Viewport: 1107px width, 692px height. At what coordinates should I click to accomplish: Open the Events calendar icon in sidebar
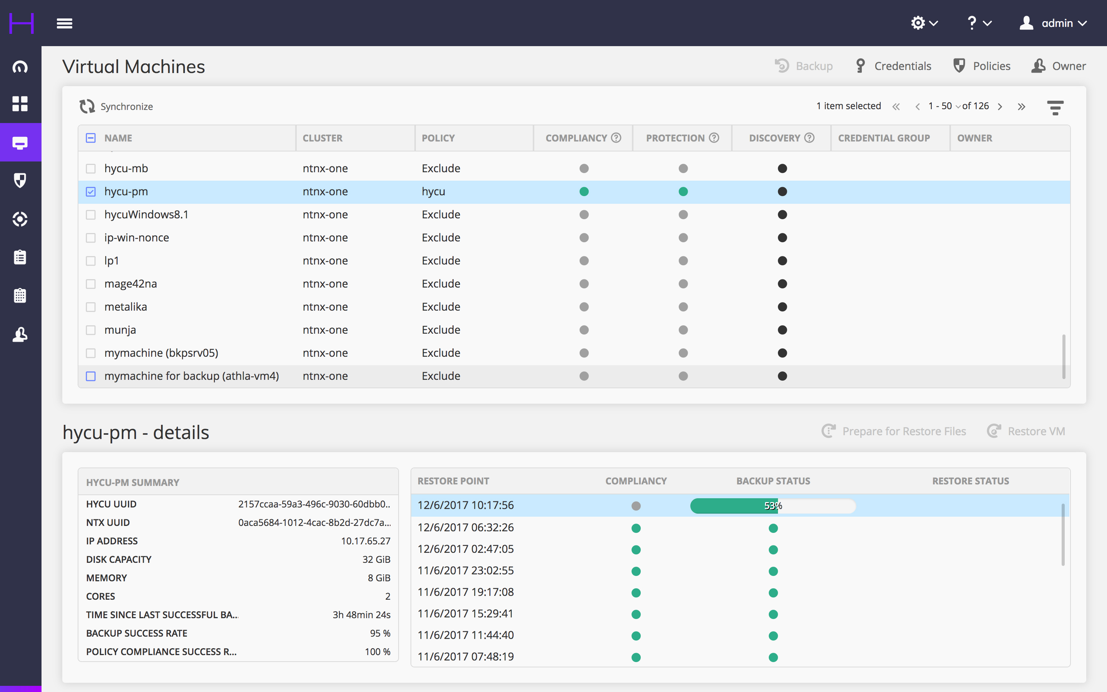pyautogui.click(x=20, y=296)
